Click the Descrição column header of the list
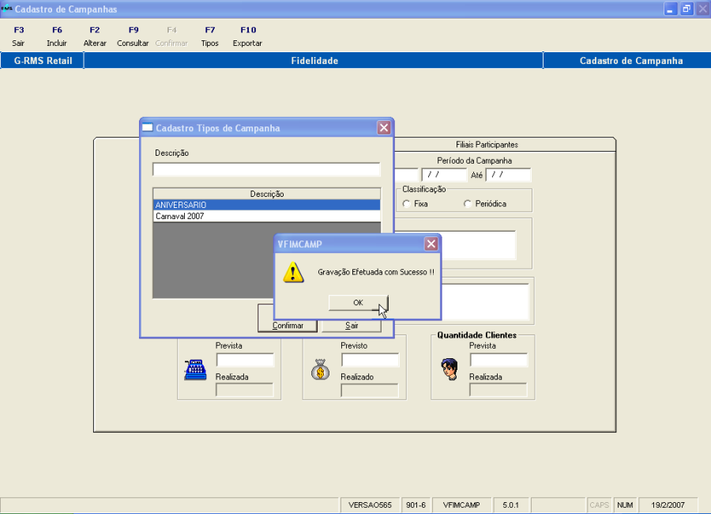711x514 pixels. tap(267, 194)
